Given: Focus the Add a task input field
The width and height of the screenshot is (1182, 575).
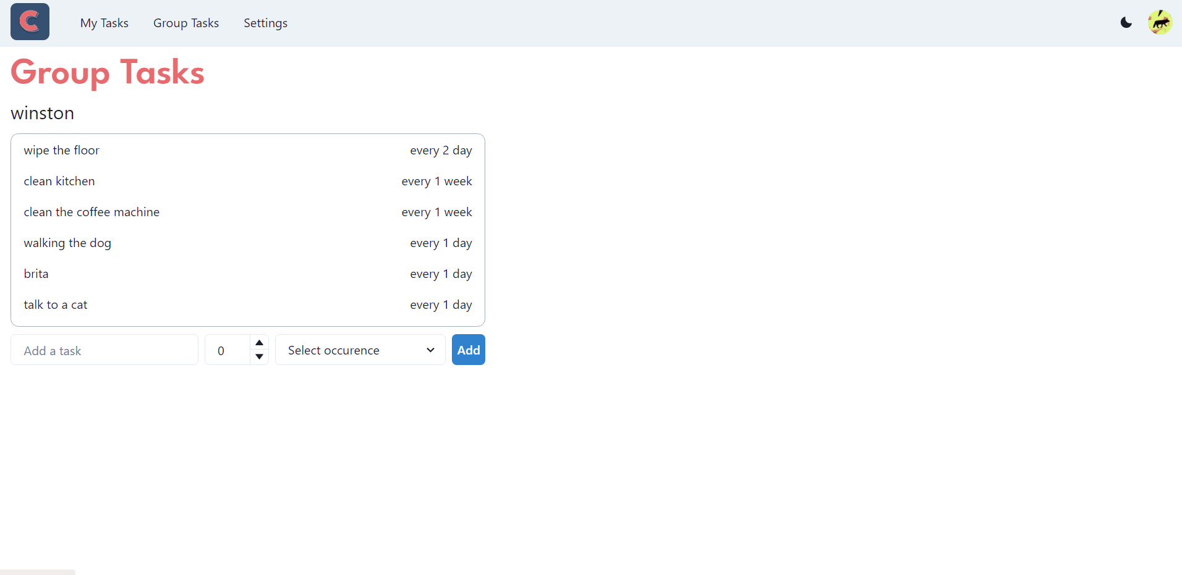Looking at the screenshot, I should 104,350.
